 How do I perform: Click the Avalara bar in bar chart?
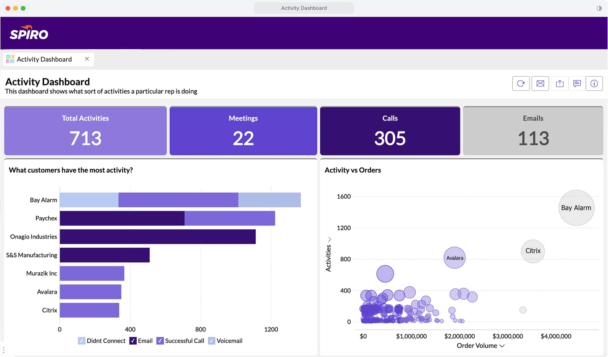(90, 292)
